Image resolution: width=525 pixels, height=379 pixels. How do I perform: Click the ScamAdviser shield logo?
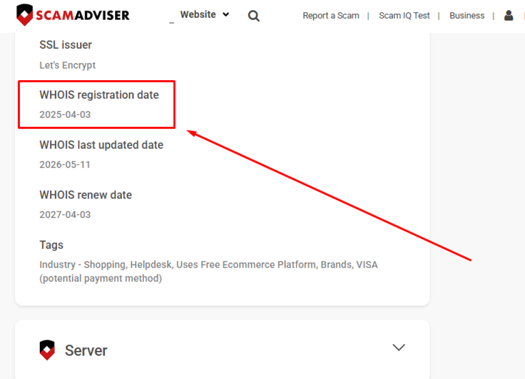point(24,15)
